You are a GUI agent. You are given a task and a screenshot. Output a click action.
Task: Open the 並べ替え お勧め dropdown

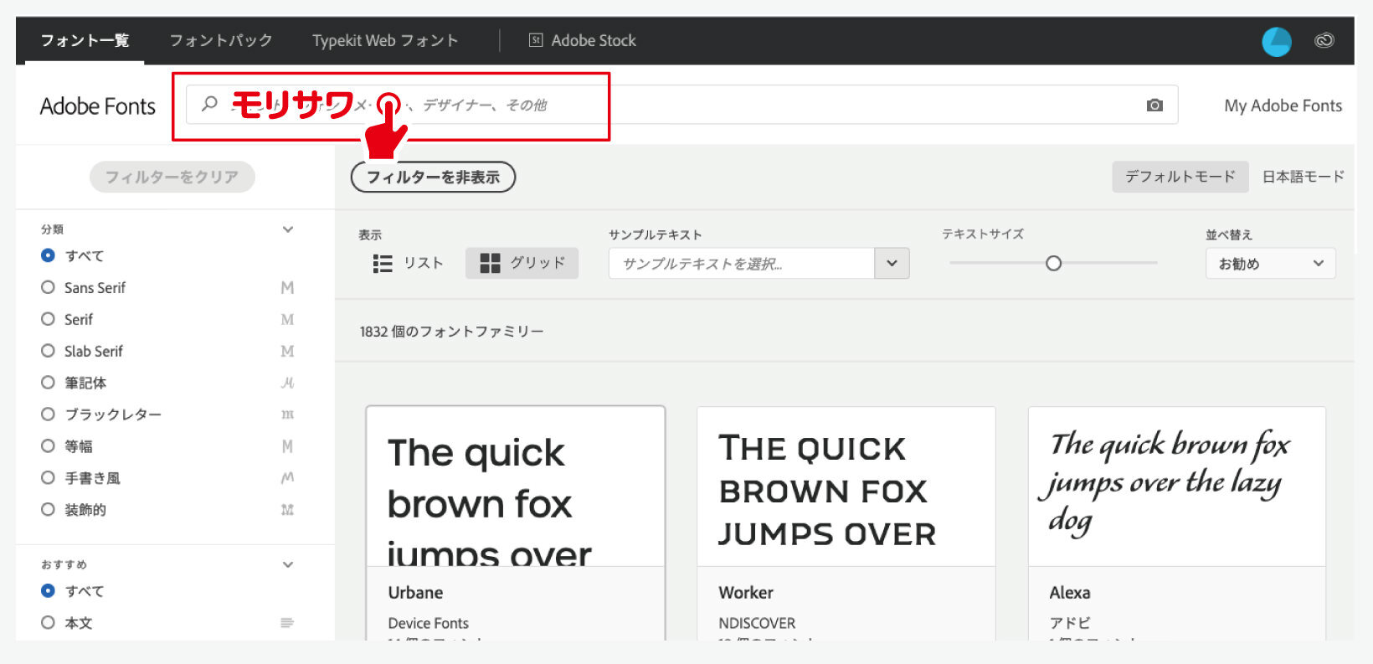tap(1271, 263)
